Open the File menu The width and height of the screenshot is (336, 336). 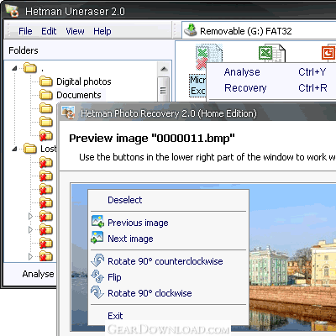point(25,31)
